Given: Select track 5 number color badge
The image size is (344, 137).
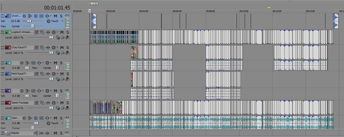Looking at the screenshot, I should (8, 48).
